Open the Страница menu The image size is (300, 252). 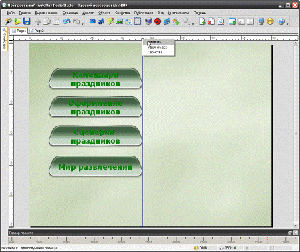pyautogui.click(x=70, y=13)
